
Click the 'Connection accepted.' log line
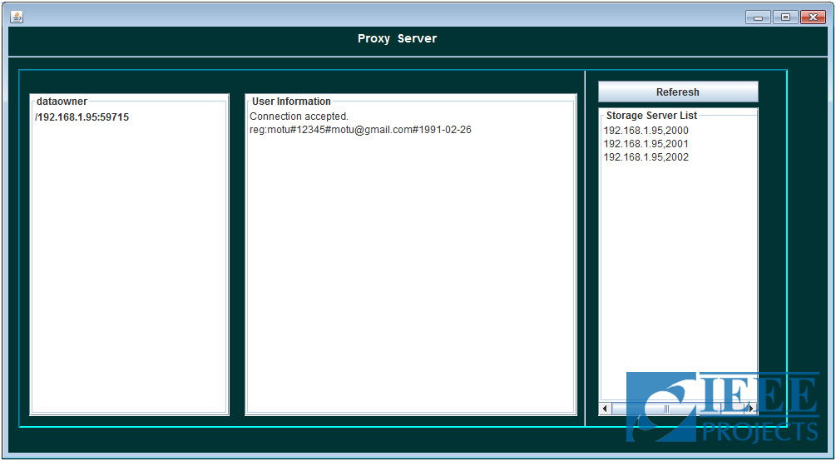pos(299,116)
